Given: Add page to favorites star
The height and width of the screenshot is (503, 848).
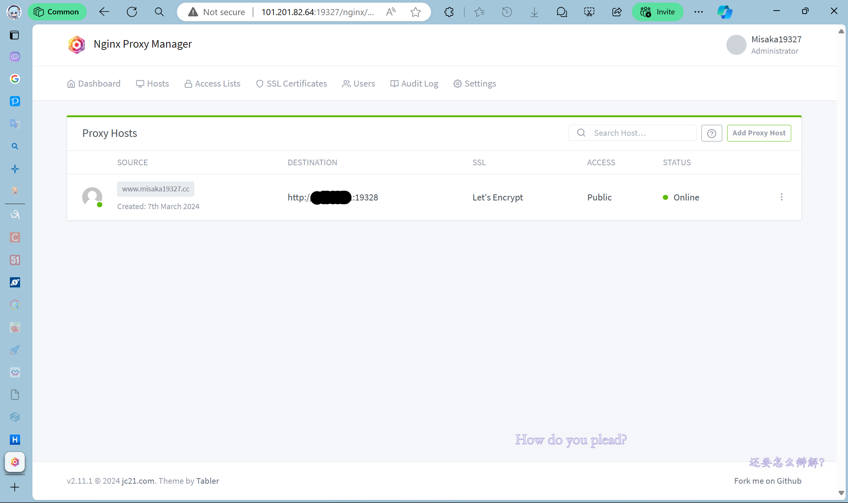Looking at the screenshot, I should point(415,12).
